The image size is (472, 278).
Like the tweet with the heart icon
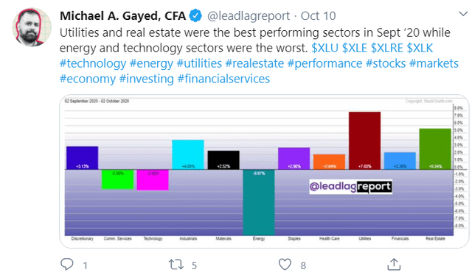coord(285,265)
